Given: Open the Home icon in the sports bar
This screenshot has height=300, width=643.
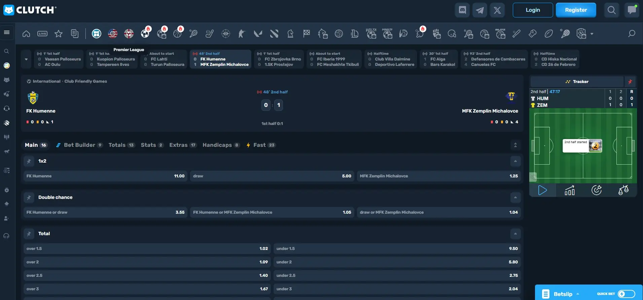Looking at the screenshot, I should [x=26, y=34].
